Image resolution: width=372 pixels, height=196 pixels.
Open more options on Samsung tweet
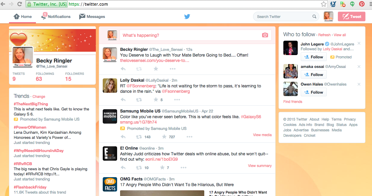pos(189,137)
